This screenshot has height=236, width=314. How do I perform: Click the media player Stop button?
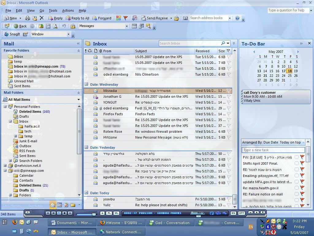[x=64, y=213]
